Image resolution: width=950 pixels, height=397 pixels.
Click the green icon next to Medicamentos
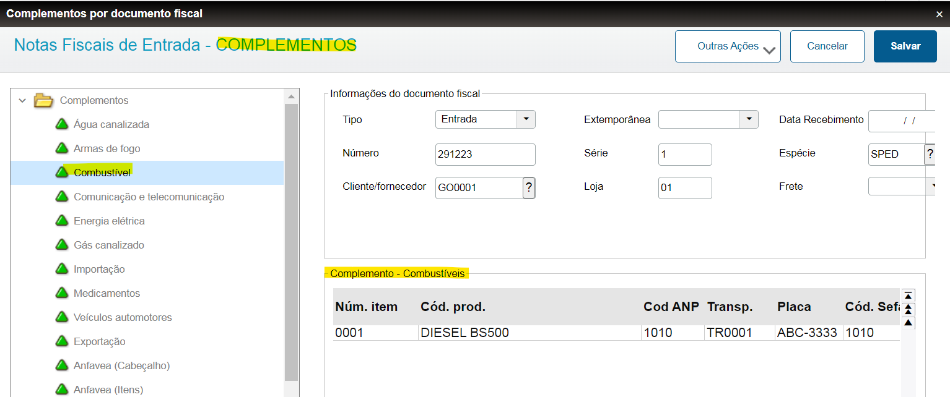tap(62, 292)
